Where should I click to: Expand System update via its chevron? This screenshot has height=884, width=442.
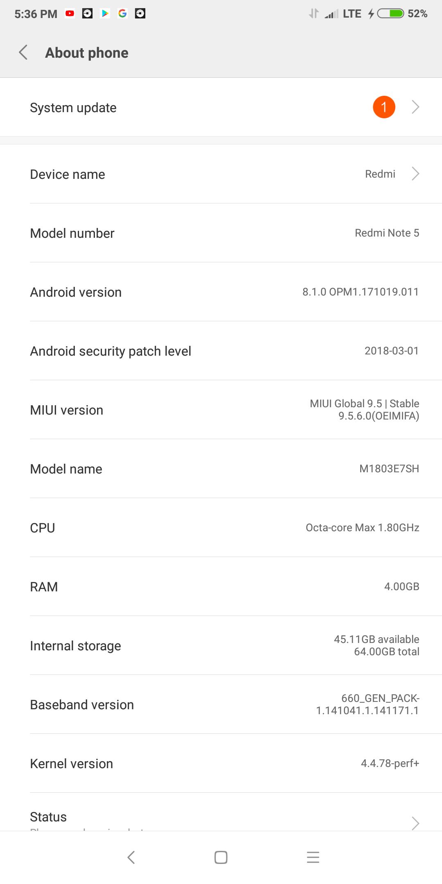click(415, 107)
